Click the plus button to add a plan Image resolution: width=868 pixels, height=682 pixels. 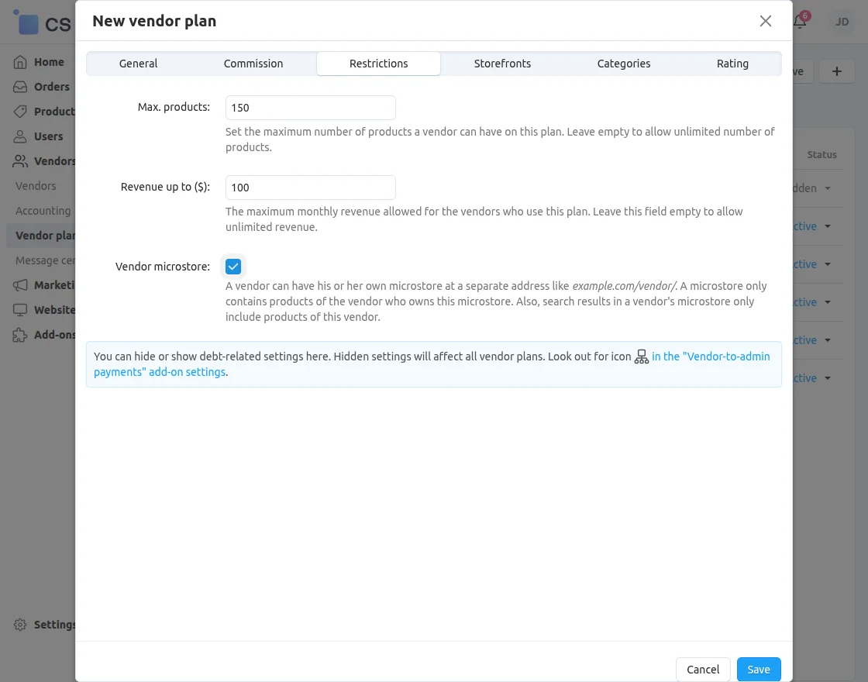(x=837, y=71)
